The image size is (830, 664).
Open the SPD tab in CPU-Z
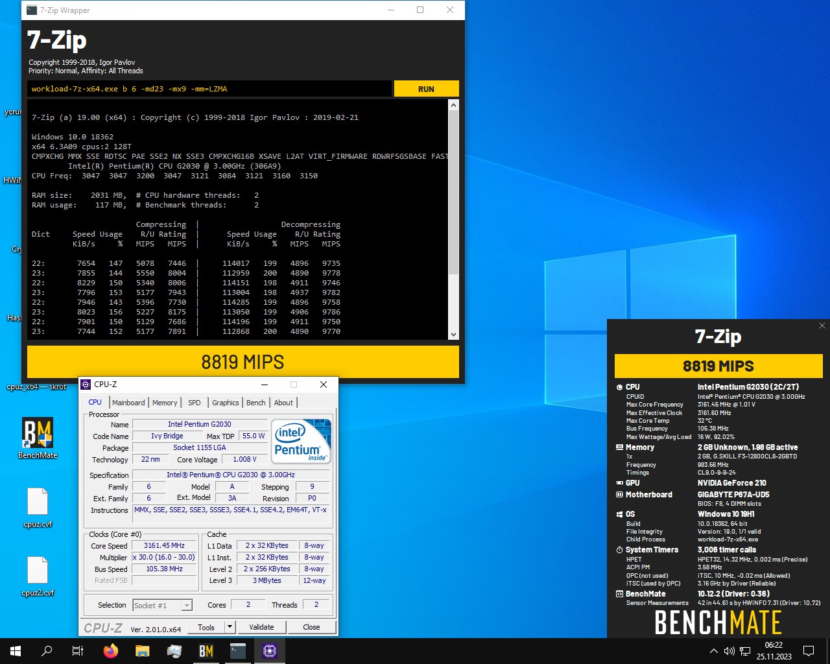pyautogui.click(x=195, y=403)
